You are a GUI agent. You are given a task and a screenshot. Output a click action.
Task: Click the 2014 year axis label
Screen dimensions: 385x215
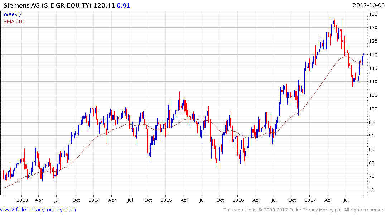pyautogui.click(x=94, y=200)
